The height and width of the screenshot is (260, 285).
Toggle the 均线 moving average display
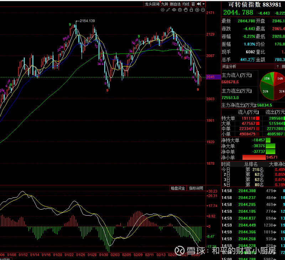coord(186,4)
